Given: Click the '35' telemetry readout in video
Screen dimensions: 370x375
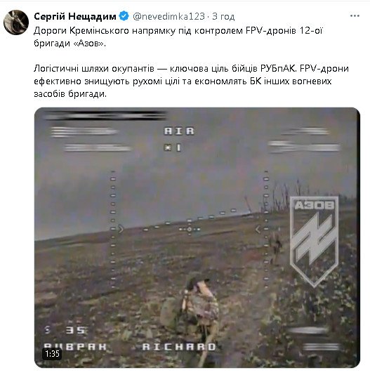Looking at the screenshot, I should (x=75, y=330).
